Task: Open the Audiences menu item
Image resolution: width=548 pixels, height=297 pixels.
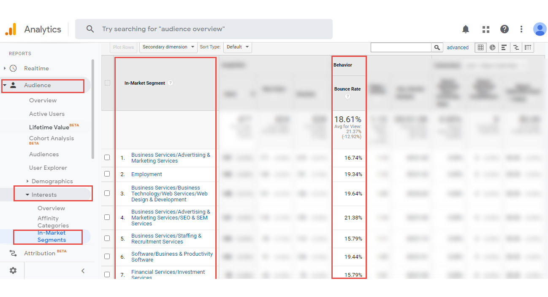Action: [x=44, y=154]
